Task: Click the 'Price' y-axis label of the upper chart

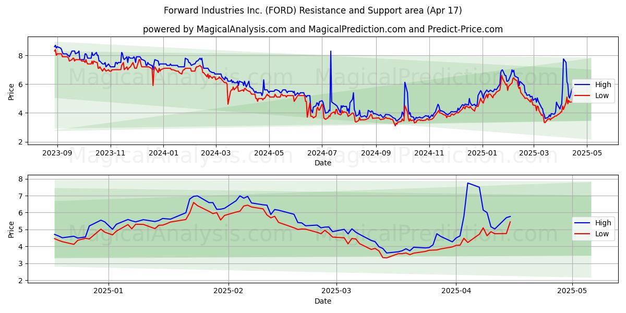Action: (x=11, y=92)
